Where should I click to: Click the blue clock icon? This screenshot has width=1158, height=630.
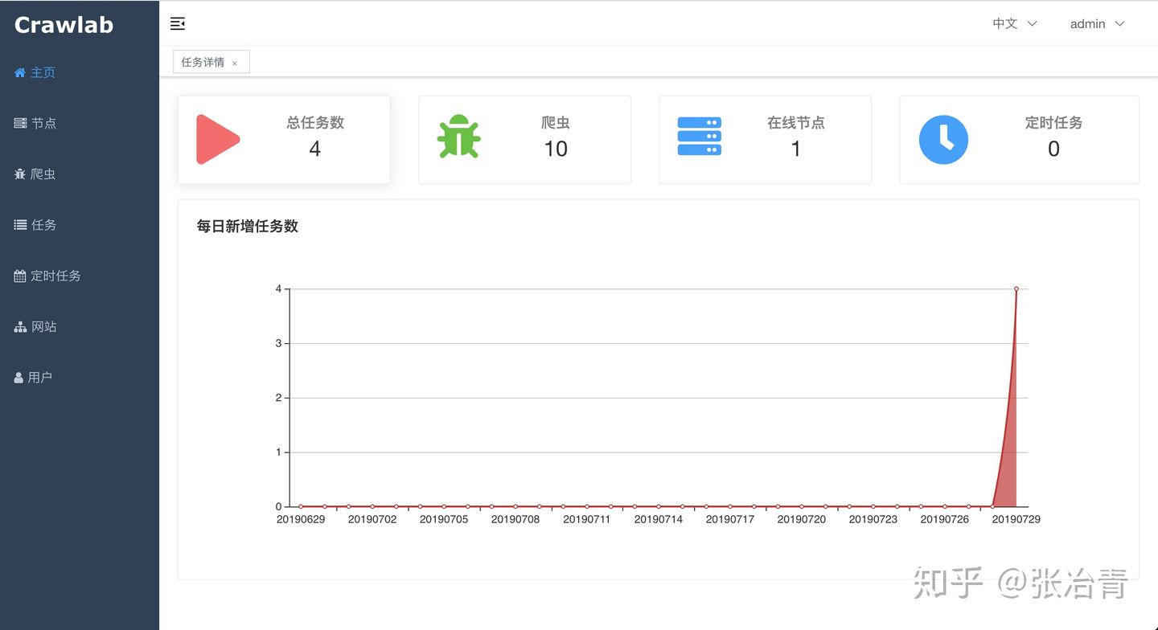click(x=943, y=140)
